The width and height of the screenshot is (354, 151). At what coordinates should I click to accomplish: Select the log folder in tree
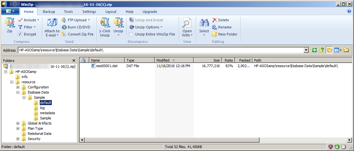click(x=42, y=108)
